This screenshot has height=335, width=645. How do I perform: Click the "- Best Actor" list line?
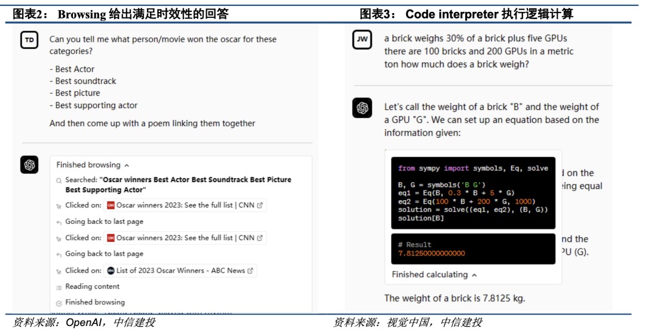pos(72,69)
